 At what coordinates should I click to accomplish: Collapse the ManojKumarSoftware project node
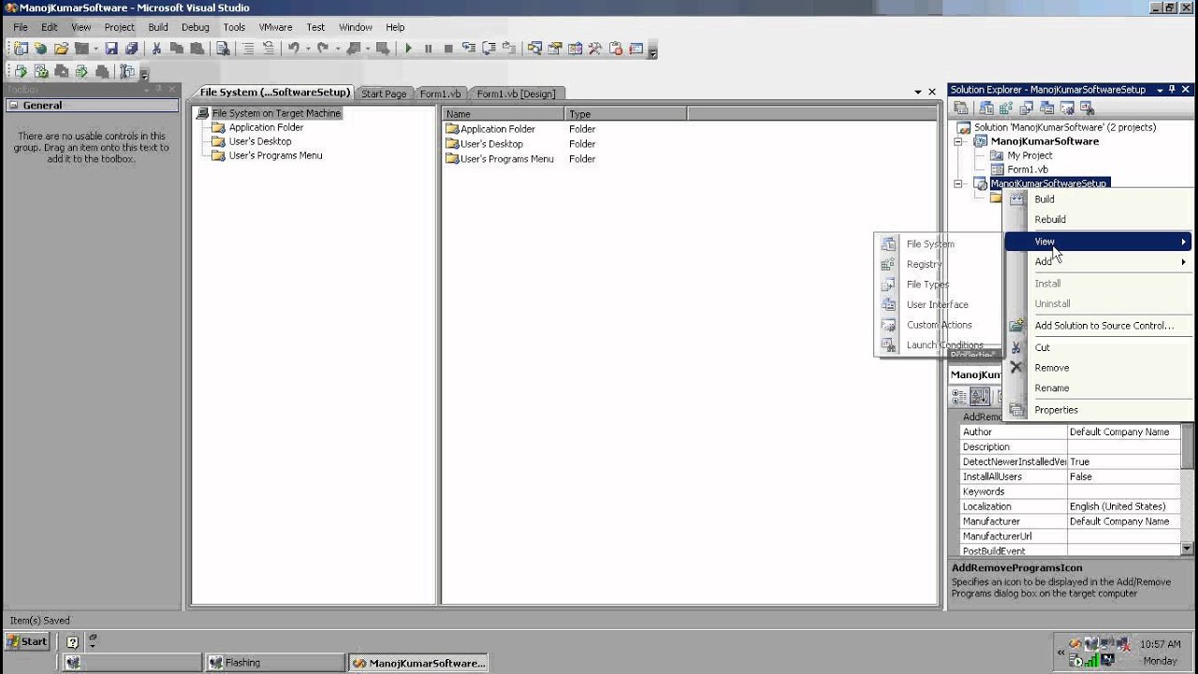957,141
